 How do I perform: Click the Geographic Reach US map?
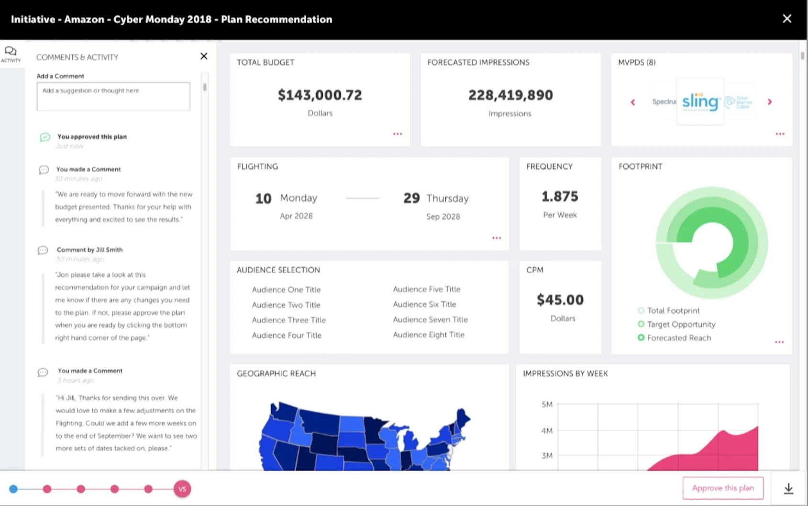coord(365,436)
